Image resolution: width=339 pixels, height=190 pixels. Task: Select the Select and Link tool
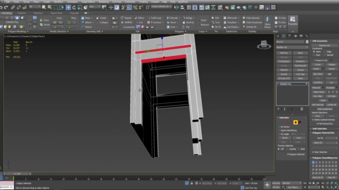(x=13, y=7)
